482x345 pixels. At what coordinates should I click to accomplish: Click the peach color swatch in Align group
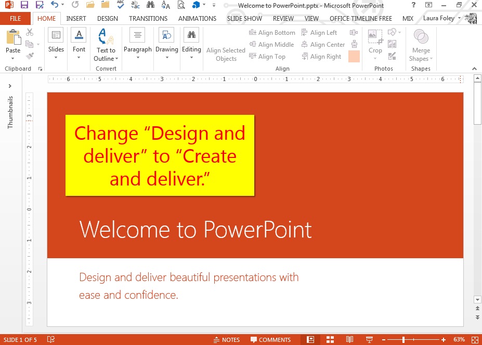click(354, 57)
